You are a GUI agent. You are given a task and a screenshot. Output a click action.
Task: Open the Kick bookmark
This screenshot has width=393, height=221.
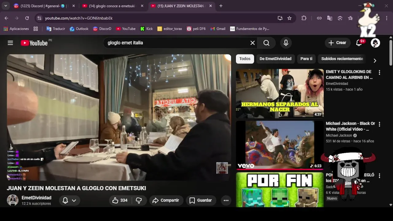[146, 29]
